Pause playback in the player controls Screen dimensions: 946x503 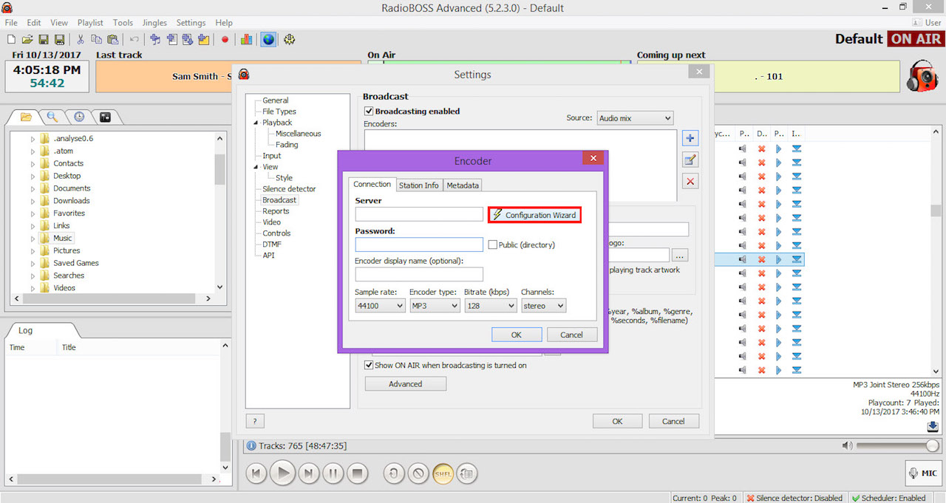[x=333, y=473]
